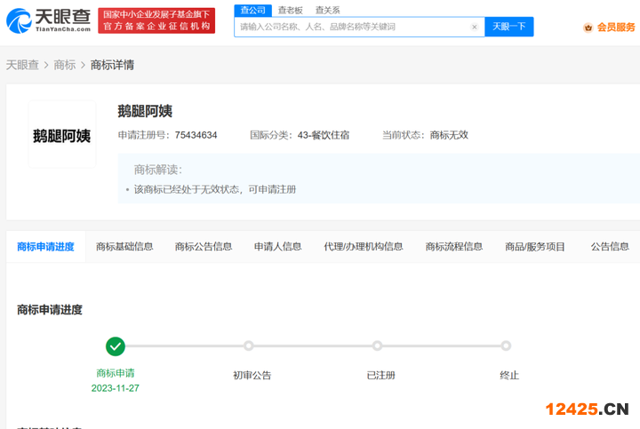The height and width of the screenshot is (429, 640).
Task: Click the 天眼查 logo icon
Action: [20, 20]
